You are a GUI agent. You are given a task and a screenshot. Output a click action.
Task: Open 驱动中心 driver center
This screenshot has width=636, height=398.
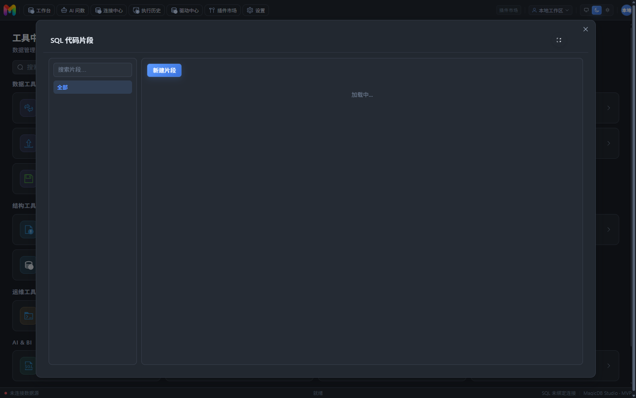pyautogui.click(x=185, y=10)
